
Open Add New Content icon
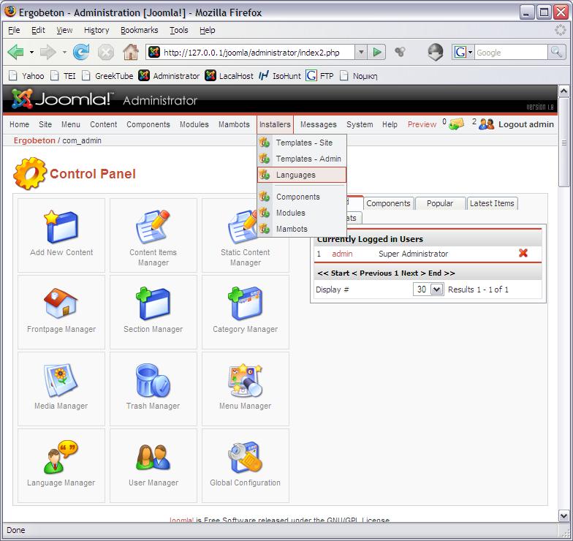tap(61, 227)
